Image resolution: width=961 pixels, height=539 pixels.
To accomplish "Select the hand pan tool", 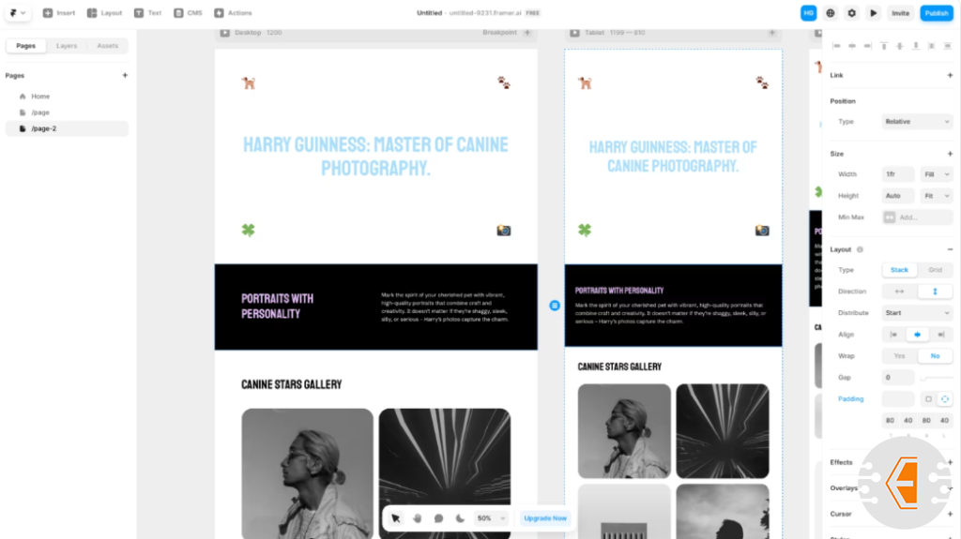I will click(x=418, y=517).
